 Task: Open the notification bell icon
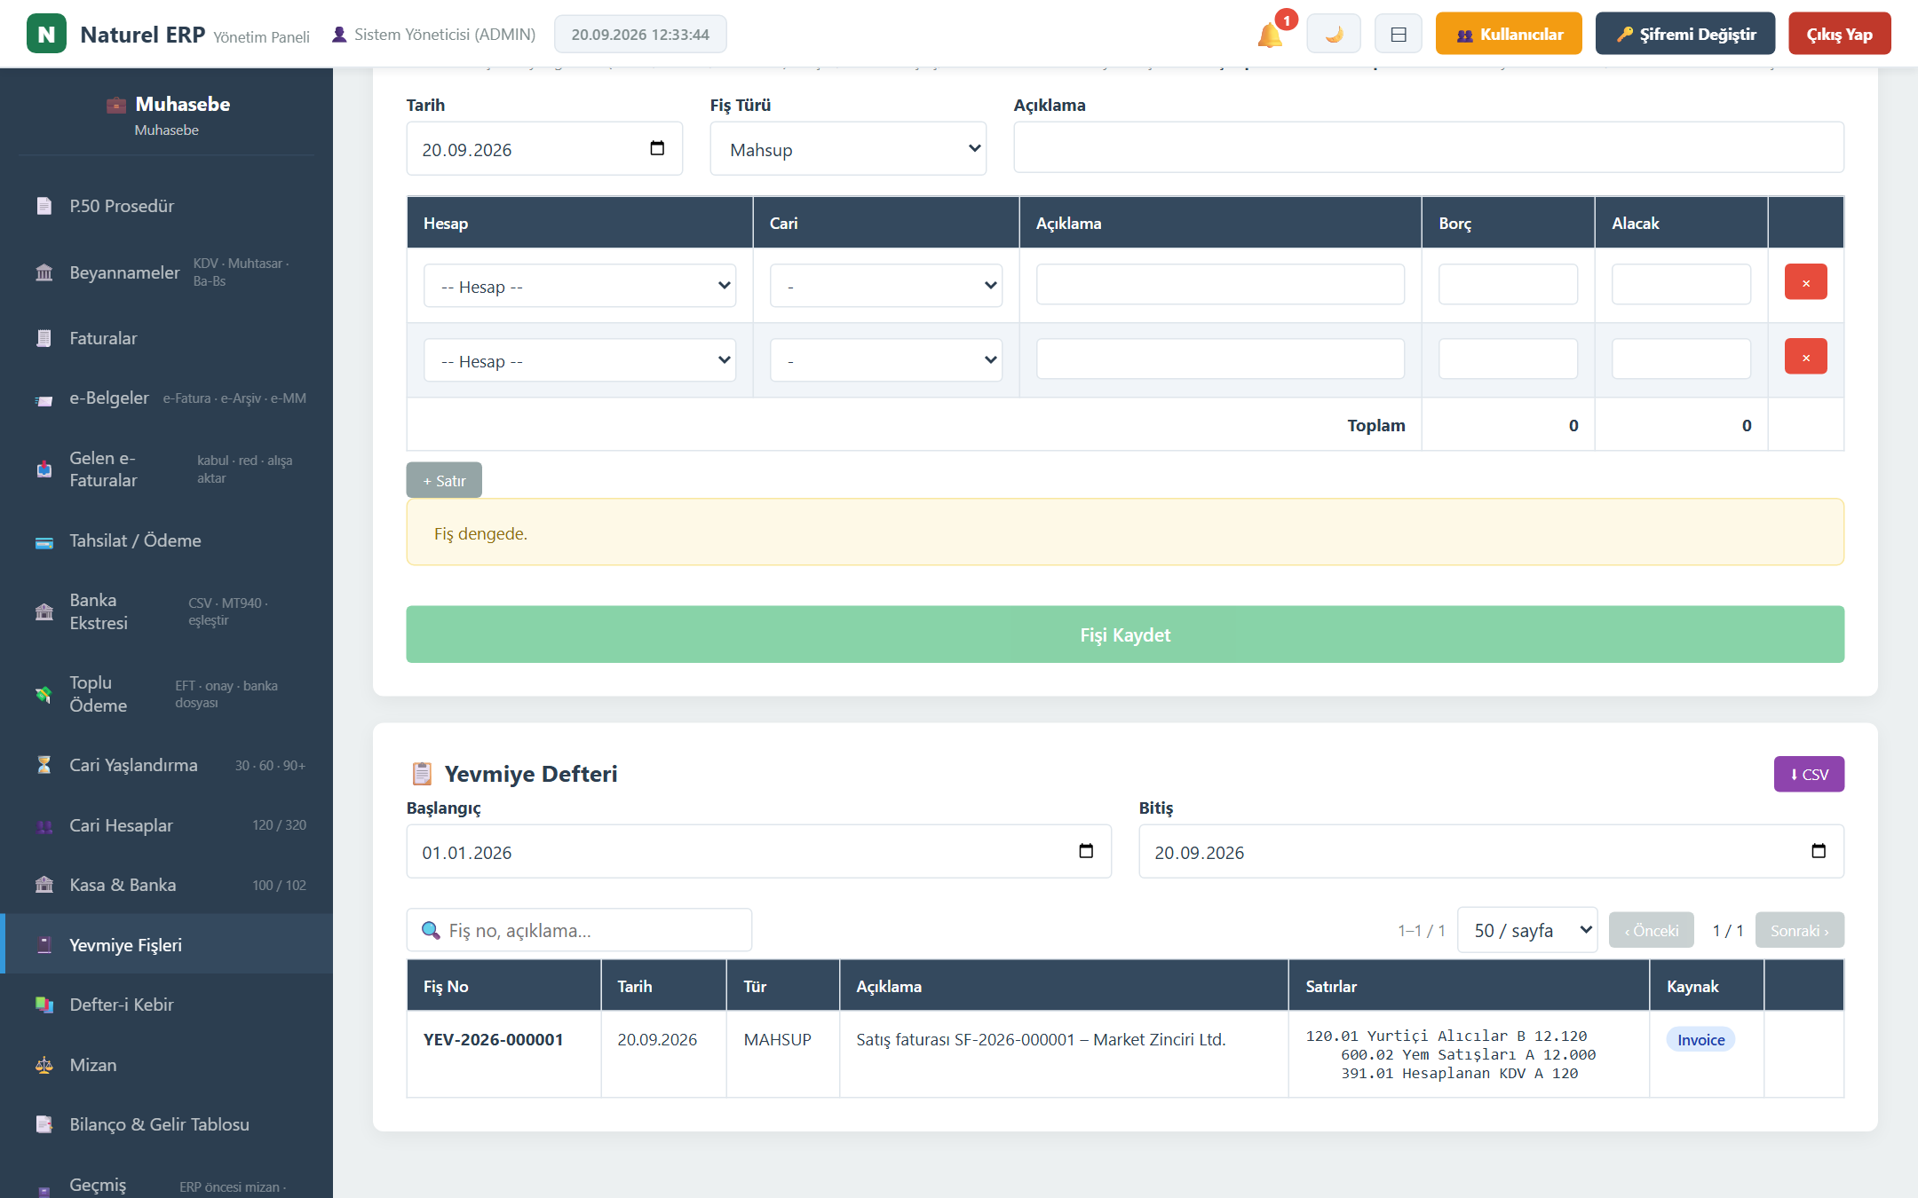1270,35
